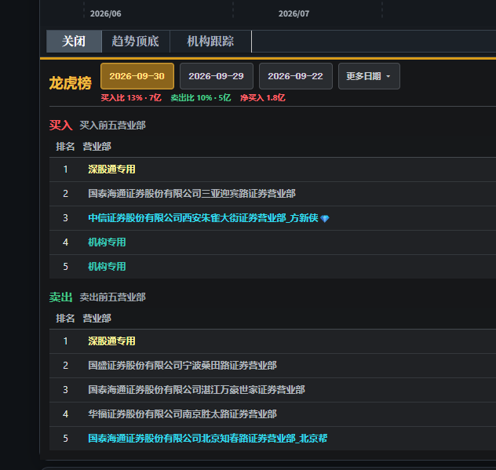Click the 净买入 1.8亿 statistic
This screenshot has height=470, width=496.
263,98
